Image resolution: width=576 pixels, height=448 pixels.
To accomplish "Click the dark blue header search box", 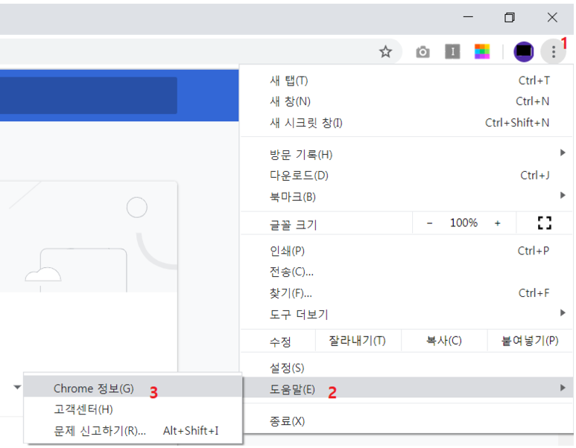I will pos(88,95).
